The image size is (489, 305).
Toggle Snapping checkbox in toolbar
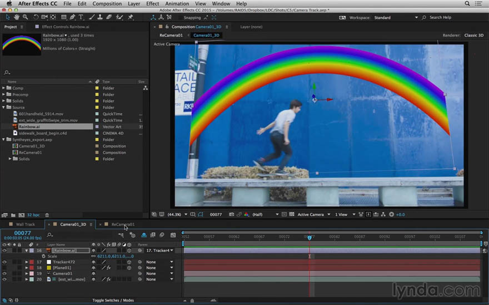coord(180,18)
